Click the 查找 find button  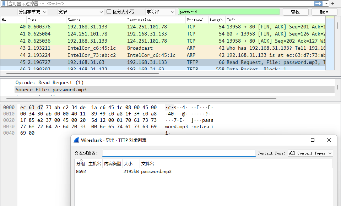[x=296, y=11]
